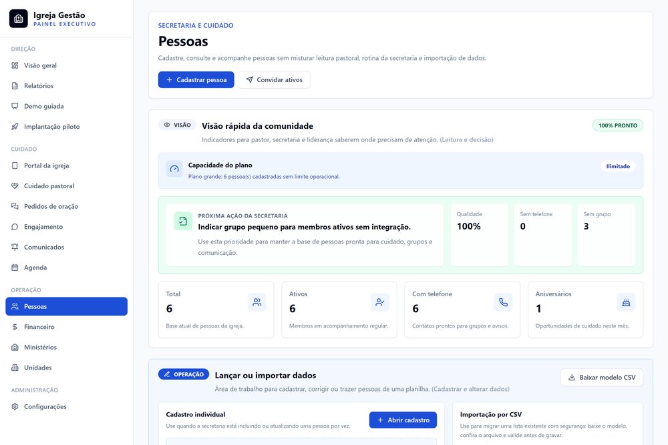Click the user-check icon in the Ativos card
Viewport: 668px width, 445px height.
tap(379, 302)
